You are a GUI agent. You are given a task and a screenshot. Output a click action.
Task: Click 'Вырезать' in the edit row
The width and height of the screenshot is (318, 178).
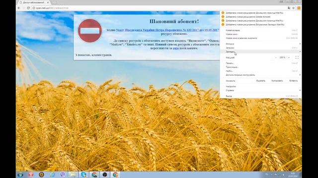pos(260,81)
